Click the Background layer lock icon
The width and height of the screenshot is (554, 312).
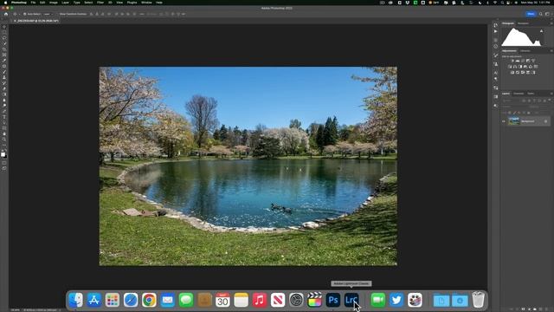(546, 121)
